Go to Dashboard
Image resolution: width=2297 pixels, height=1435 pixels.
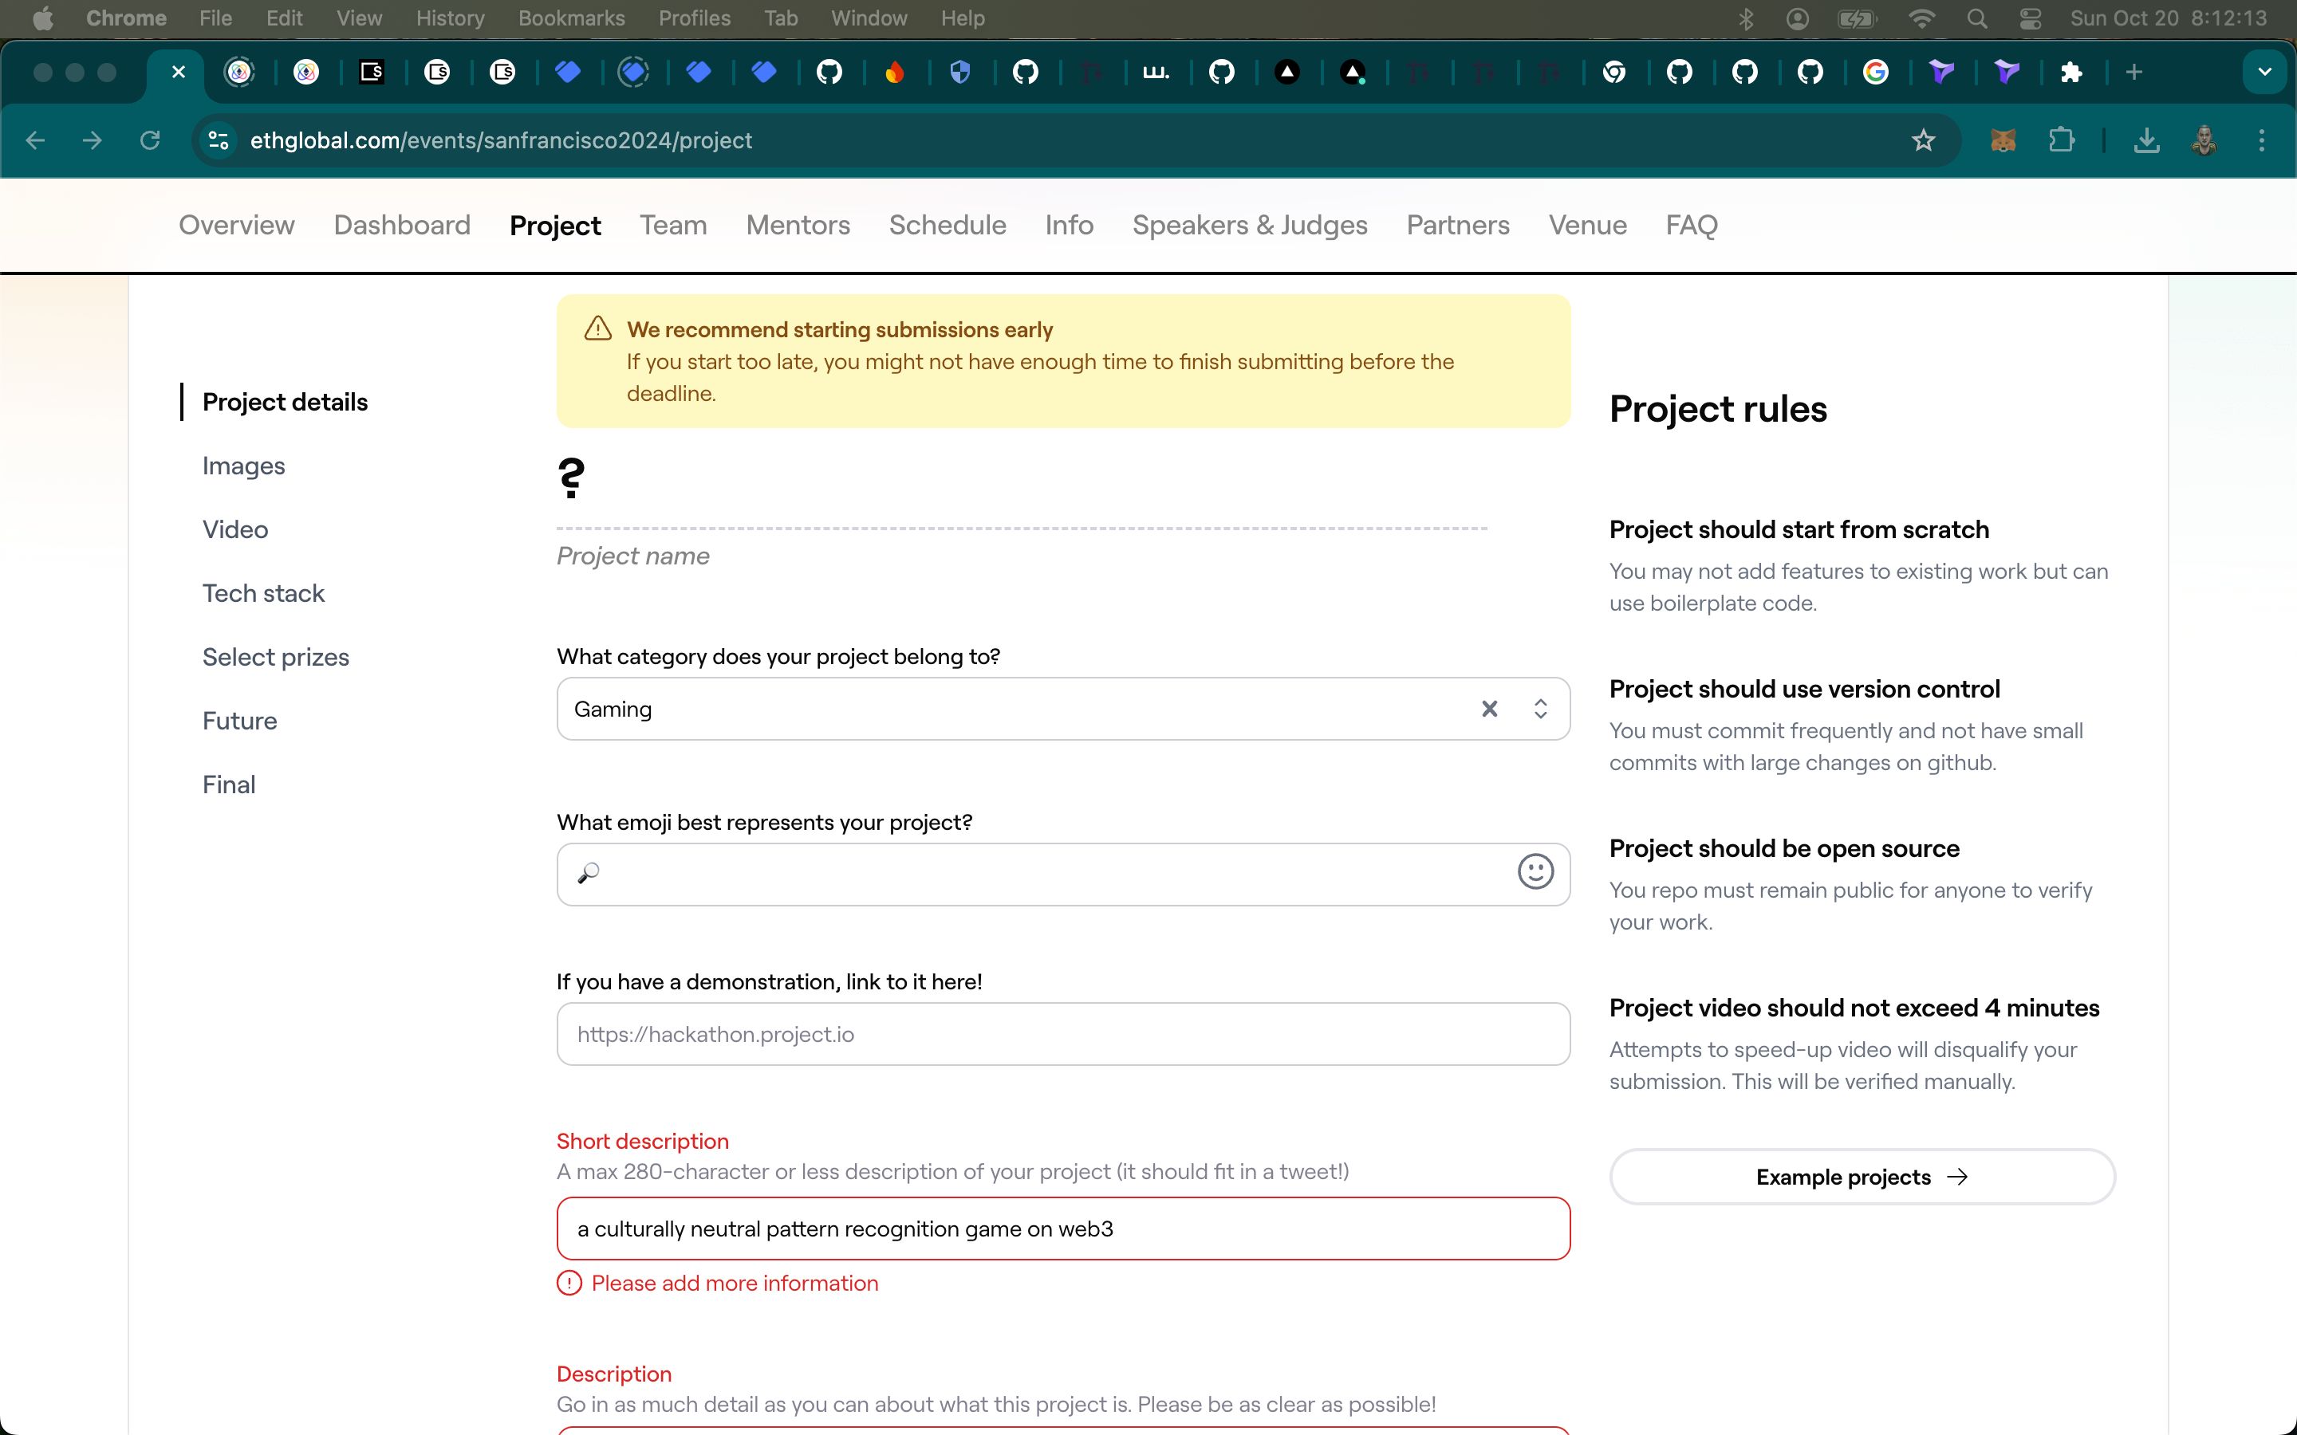tap(401, 225)
